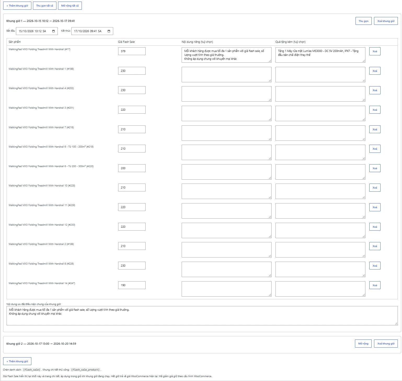Click Thu gọn tất cả button
Image resolution: width=402 pixels, height=381 pixels.
45,5
